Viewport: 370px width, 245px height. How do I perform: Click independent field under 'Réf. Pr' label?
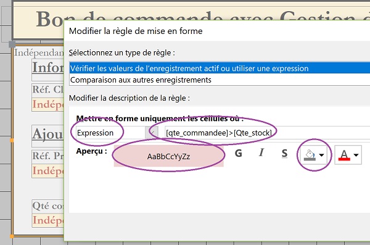(x=48, y=170)
